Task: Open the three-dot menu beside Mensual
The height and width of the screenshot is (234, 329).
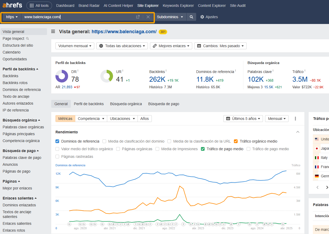Action: pos(295,119)
